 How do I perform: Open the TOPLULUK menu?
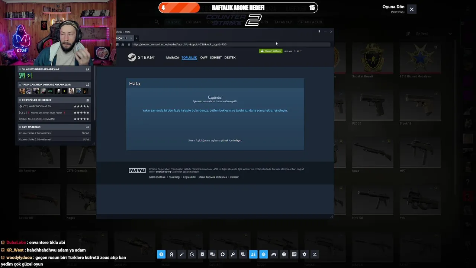(189, 57)
